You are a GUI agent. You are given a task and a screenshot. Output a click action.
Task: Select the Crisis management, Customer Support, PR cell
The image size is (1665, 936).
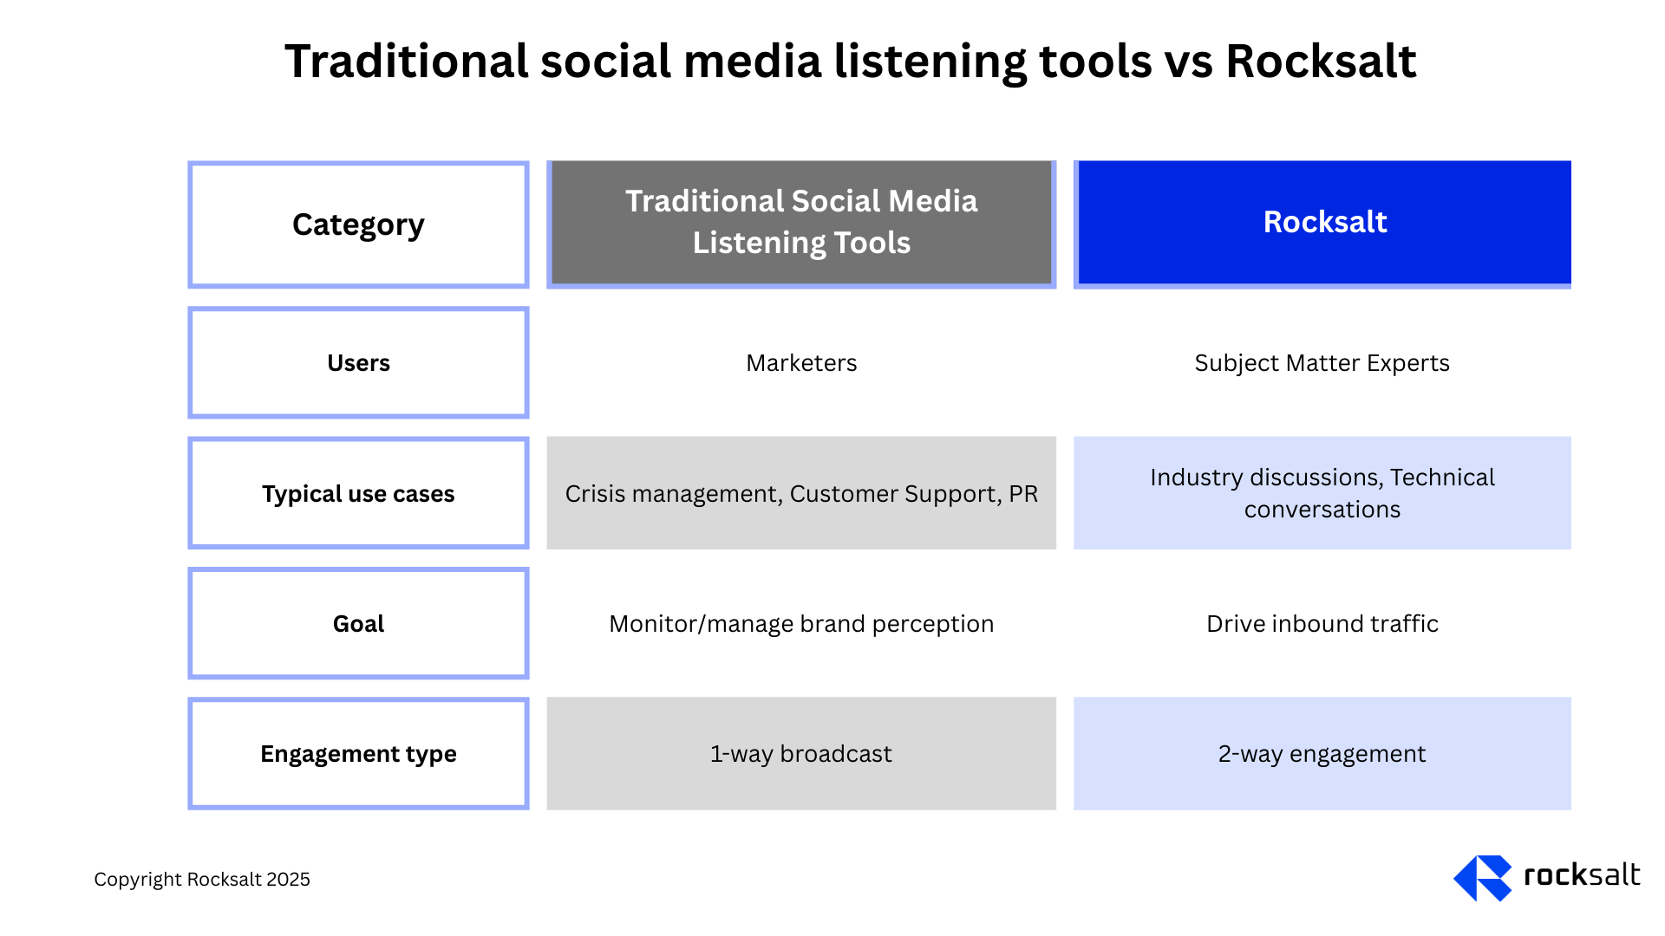pyautogui.click(x=801, y=493)
